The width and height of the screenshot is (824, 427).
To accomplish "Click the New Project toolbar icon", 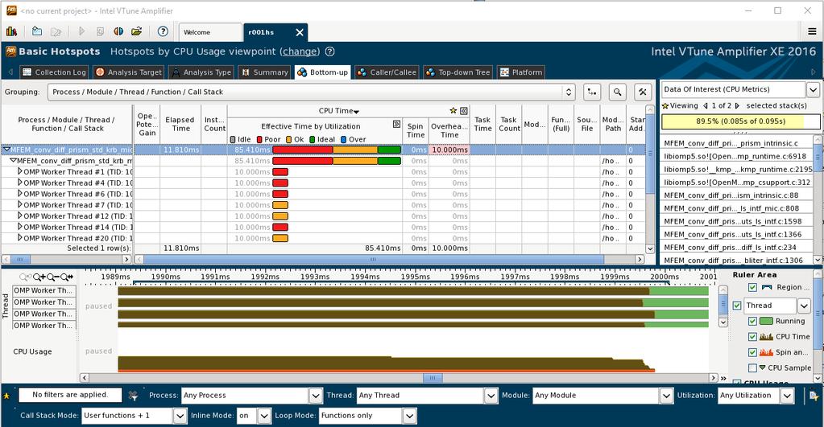I will point(37,31).
